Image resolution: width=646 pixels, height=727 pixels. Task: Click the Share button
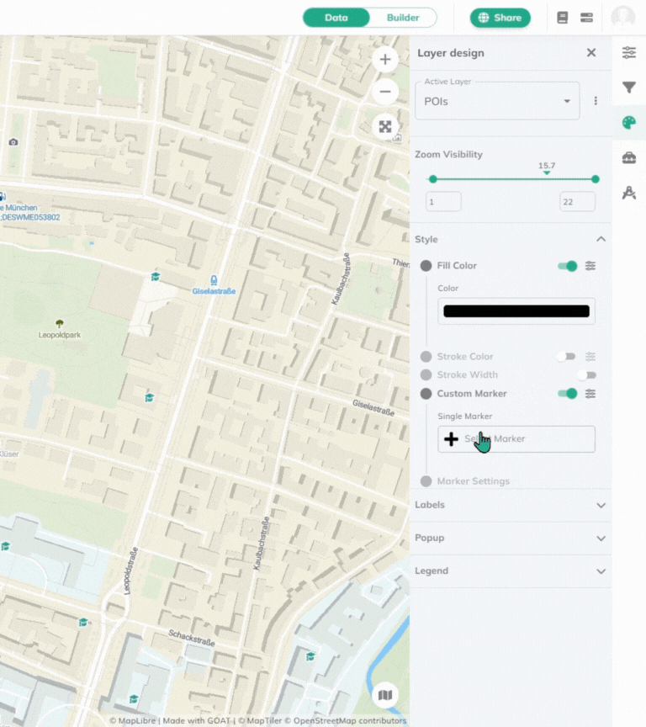tap(500, 18)
